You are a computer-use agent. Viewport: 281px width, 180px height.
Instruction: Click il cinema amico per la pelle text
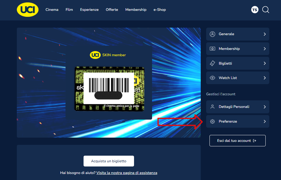pos(121,106)
